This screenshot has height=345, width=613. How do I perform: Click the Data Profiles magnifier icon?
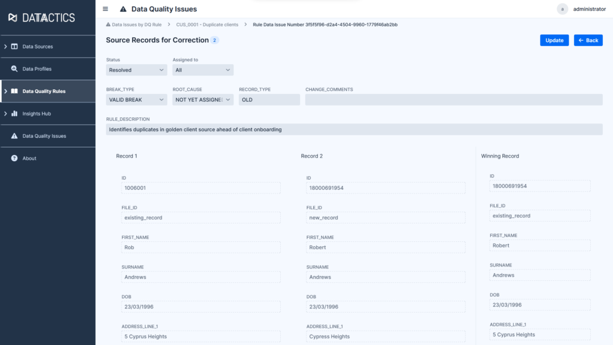point(14,69)
